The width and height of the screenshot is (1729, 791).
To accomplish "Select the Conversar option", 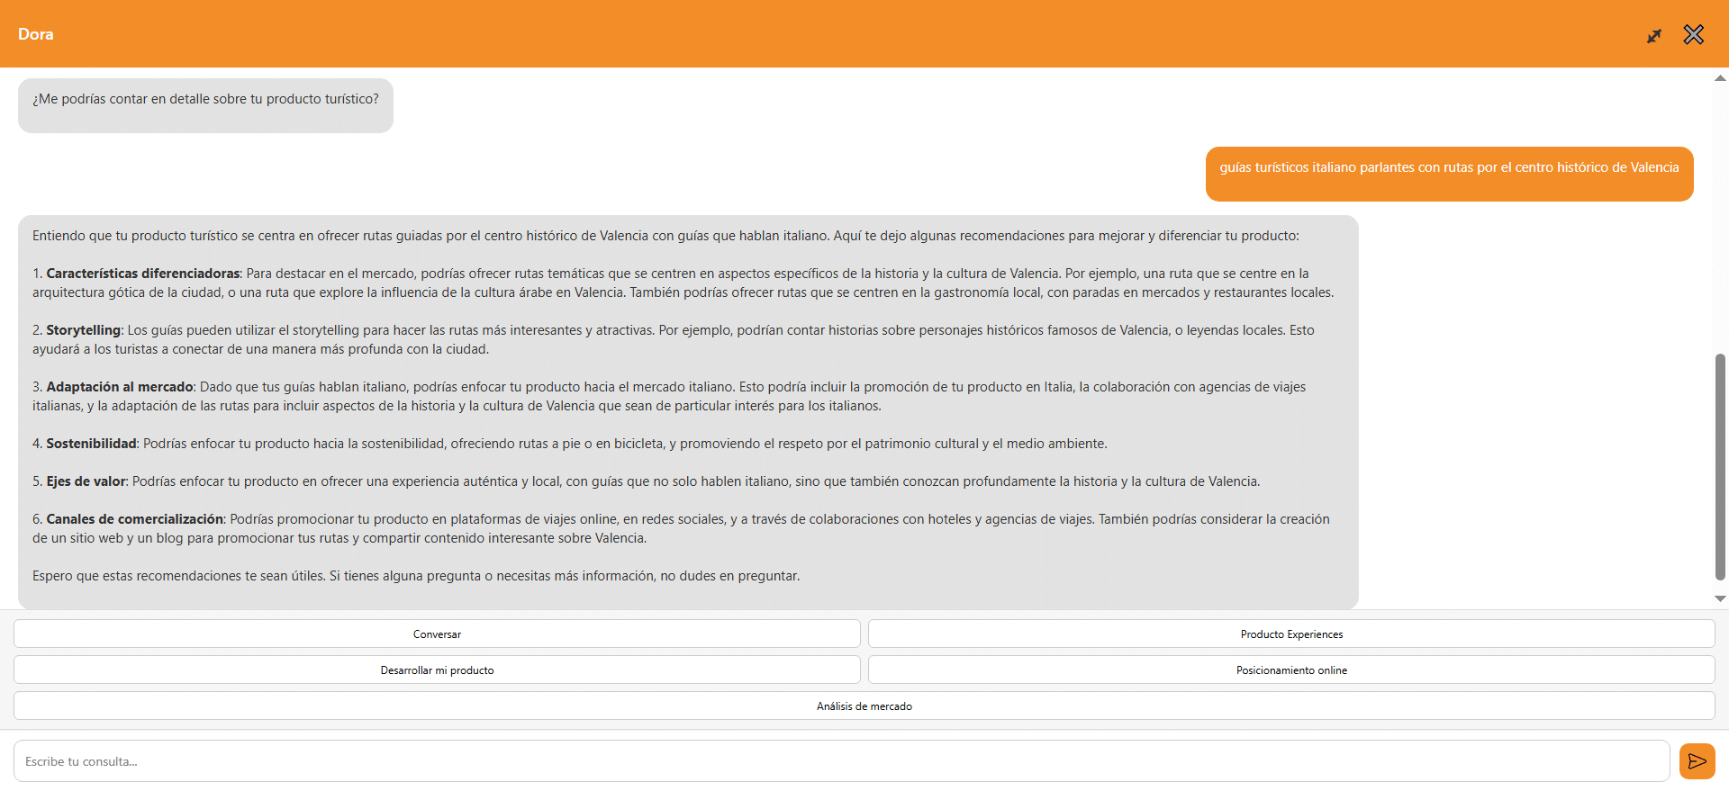I will 437,634.
